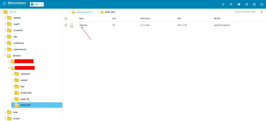Check the .htaccess file checkbox
The image size is (266, 121).
[x=66, y=25]
